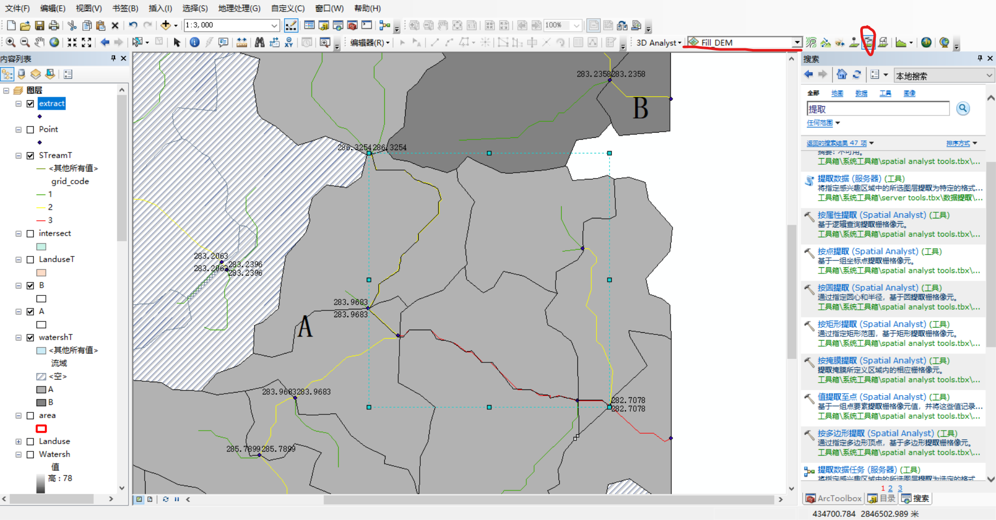The height and width of the screenshot is (520, 996).
Task: Turn on the intersect layer
Action: pyautogui.click(x=30, y=233)
